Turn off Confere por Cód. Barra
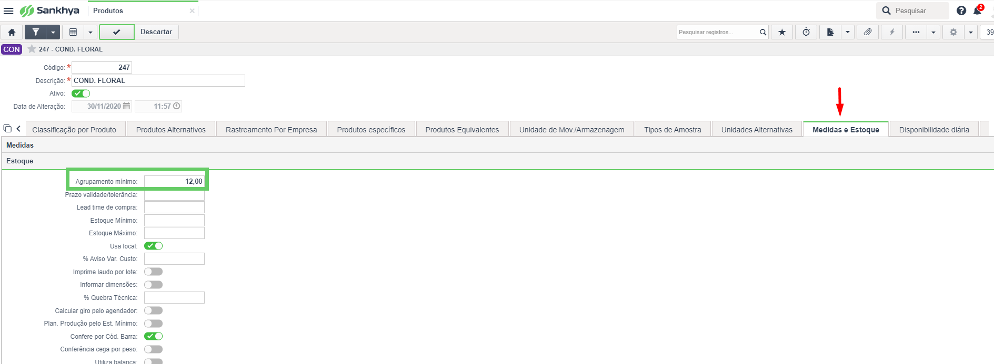The width and height of the screenshot is (994, 364). (x=154, y=336)
